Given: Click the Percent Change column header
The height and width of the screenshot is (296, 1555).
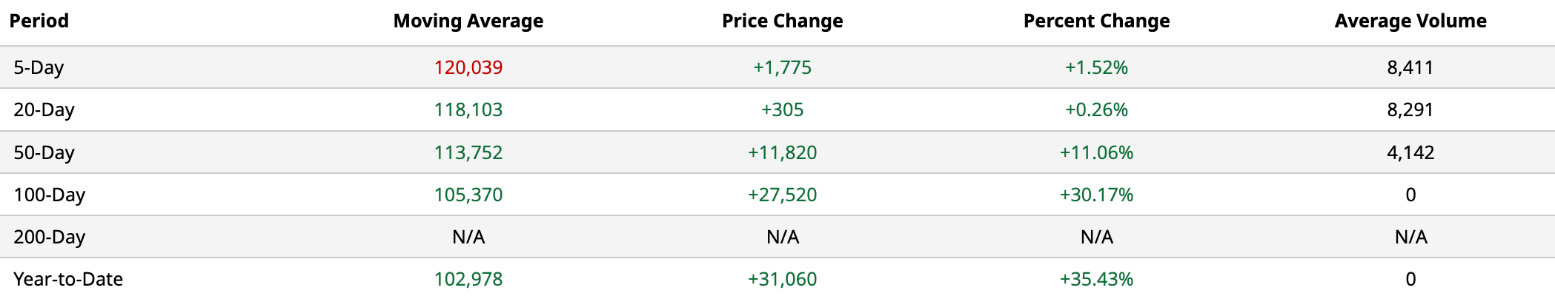Looking at the screenshot, I should click(1096, 21).
